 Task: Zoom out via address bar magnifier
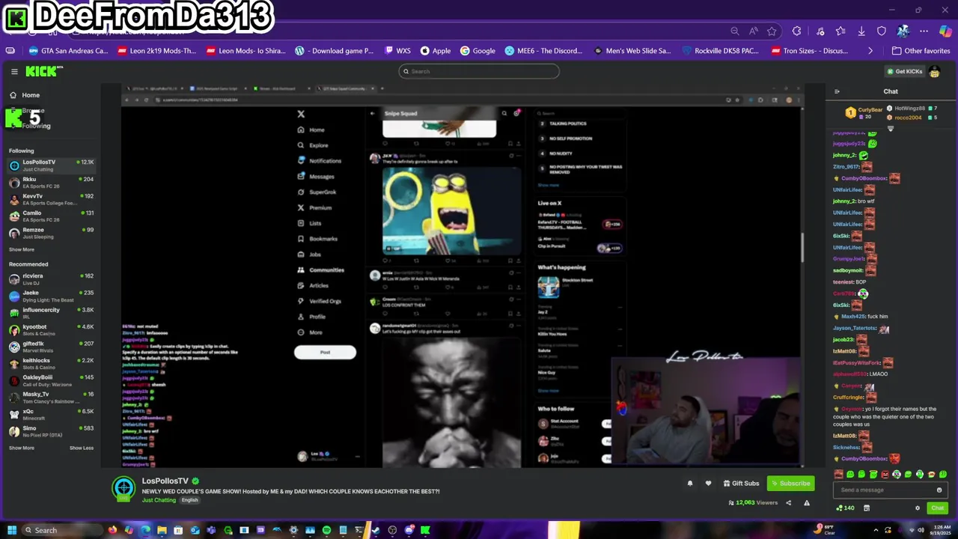coord(734,31)
